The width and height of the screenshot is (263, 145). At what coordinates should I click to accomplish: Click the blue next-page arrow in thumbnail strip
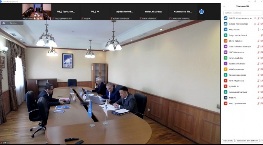click(201, 12)
